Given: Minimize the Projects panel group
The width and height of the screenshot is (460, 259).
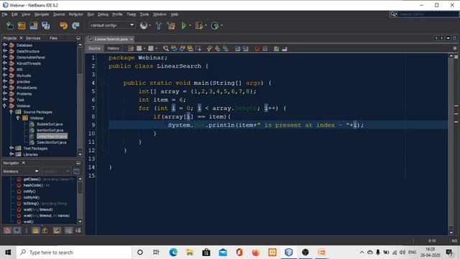Looking at the screenshot, I should click(78, 38).
